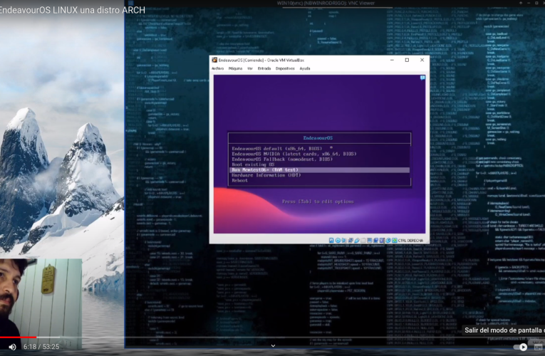Open the Dispositivos menu in VirtualBox
545x356 pixels.
coord(285,68)
